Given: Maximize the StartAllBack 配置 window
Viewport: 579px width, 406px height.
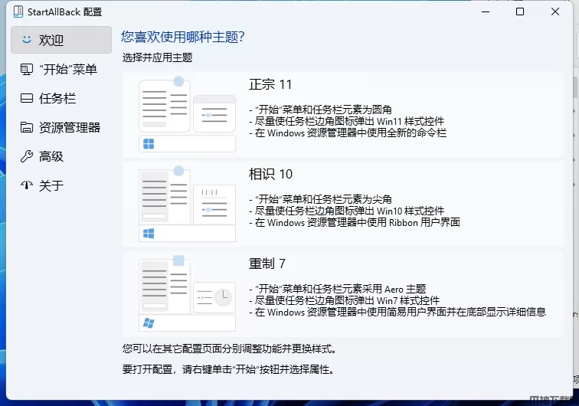Looking at the screenshot, I should click(x=520, y=11).
